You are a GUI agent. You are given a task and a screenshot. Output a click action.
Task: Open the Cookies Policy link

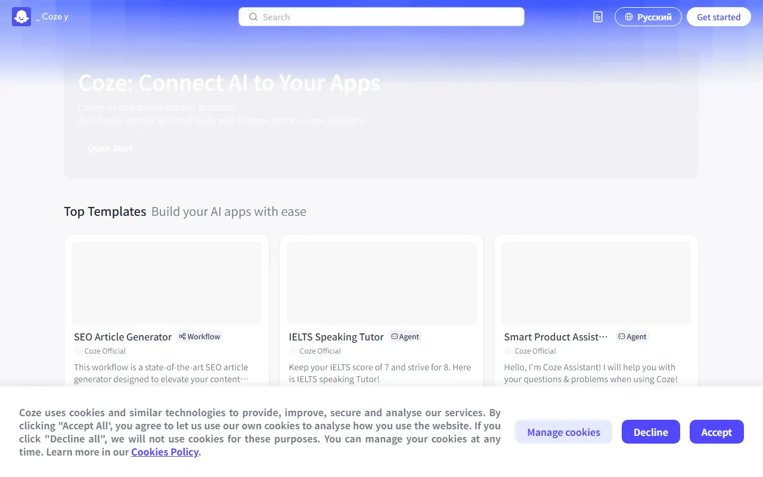click(x=165, y=451)
